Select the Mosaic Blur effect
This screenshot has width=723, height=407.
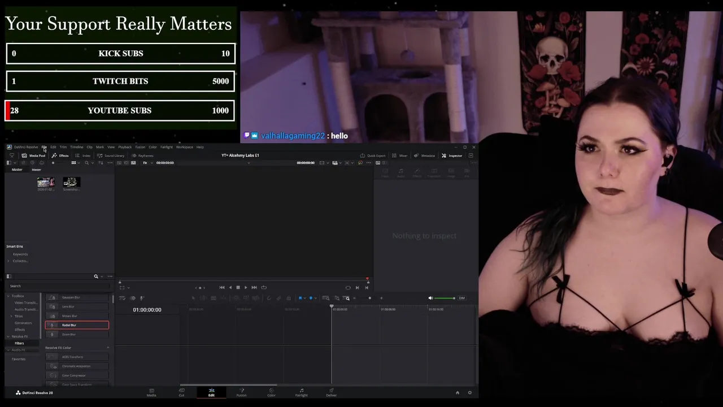tap(77, 316)
